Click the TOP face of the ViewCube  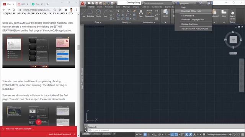[233, 40]
